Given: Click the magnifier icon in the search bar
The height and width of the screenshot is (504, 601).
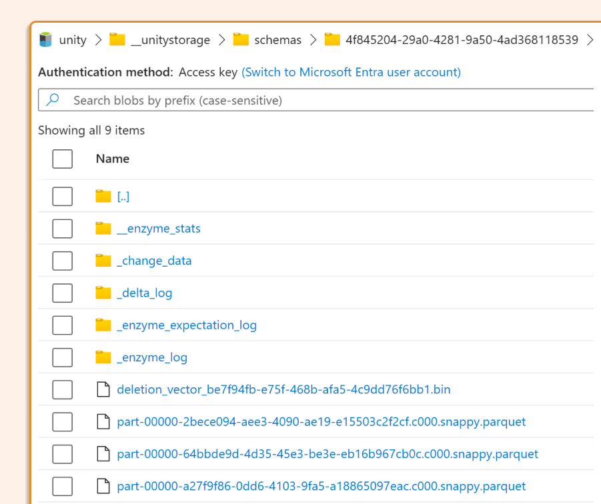Looking at the screenshot, I should pyautogui.click(x=53, y=99).
